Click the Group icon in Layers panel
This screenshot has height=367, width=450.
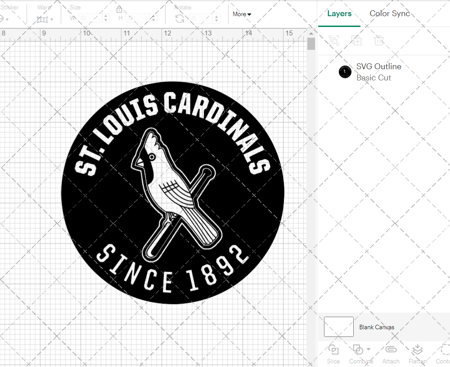[x=334, y=40]
